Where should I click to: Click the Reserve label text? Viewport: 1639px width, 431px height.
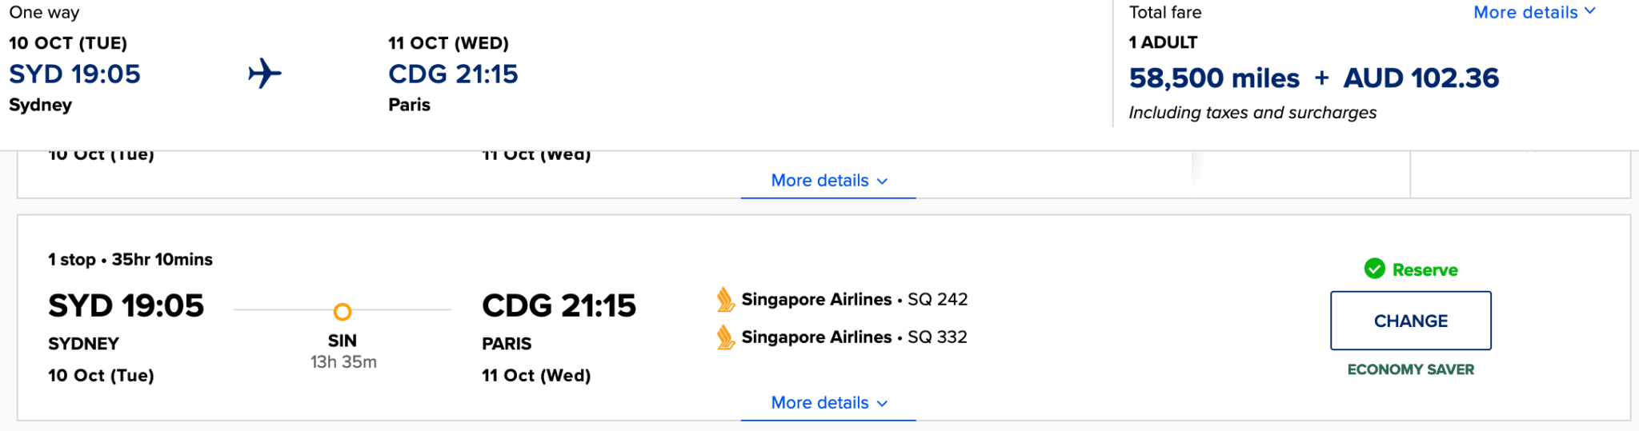pos(1425,270)
